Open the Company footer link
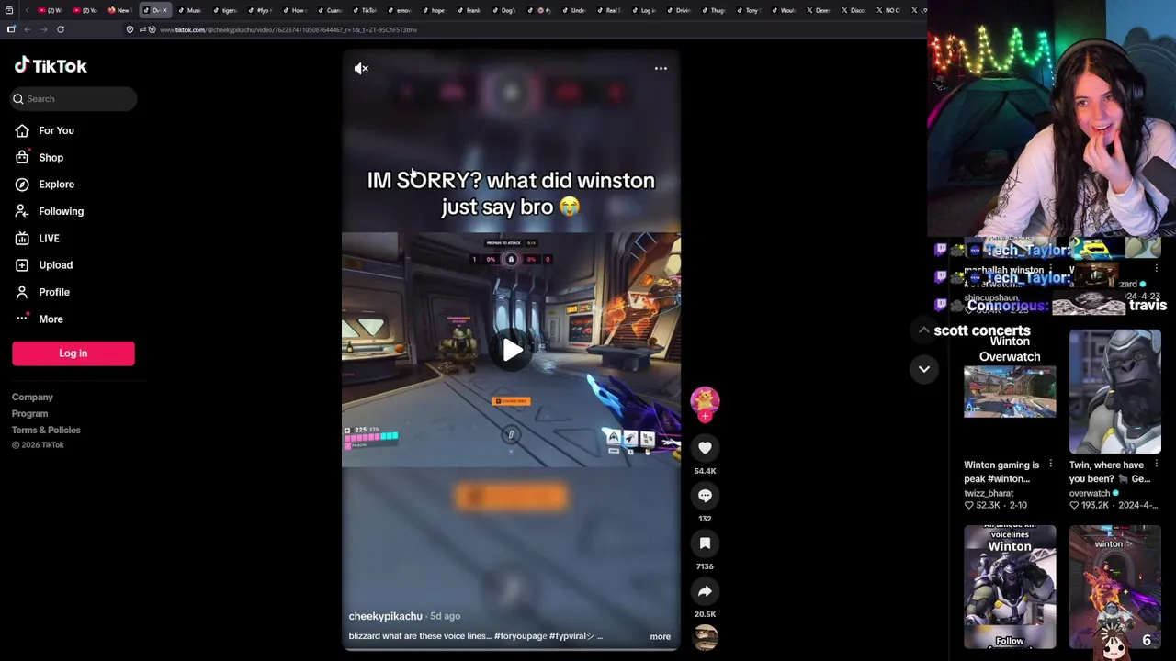The width and height of the screenshot is (1176, 661). tap(32, 398)
